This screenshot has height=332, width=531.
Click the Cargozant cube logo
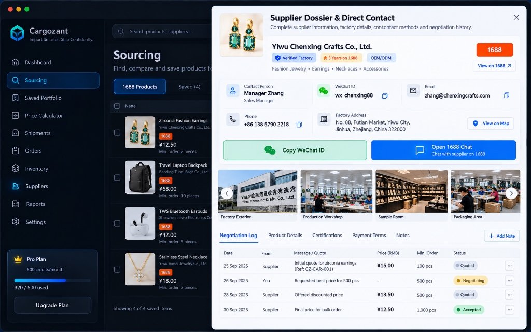17,34
